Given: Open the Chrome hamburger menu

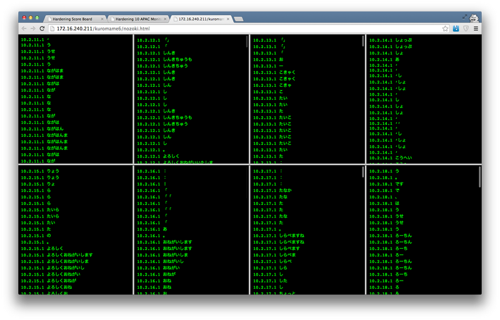Looking at the screenshot, I should point(476,29).
